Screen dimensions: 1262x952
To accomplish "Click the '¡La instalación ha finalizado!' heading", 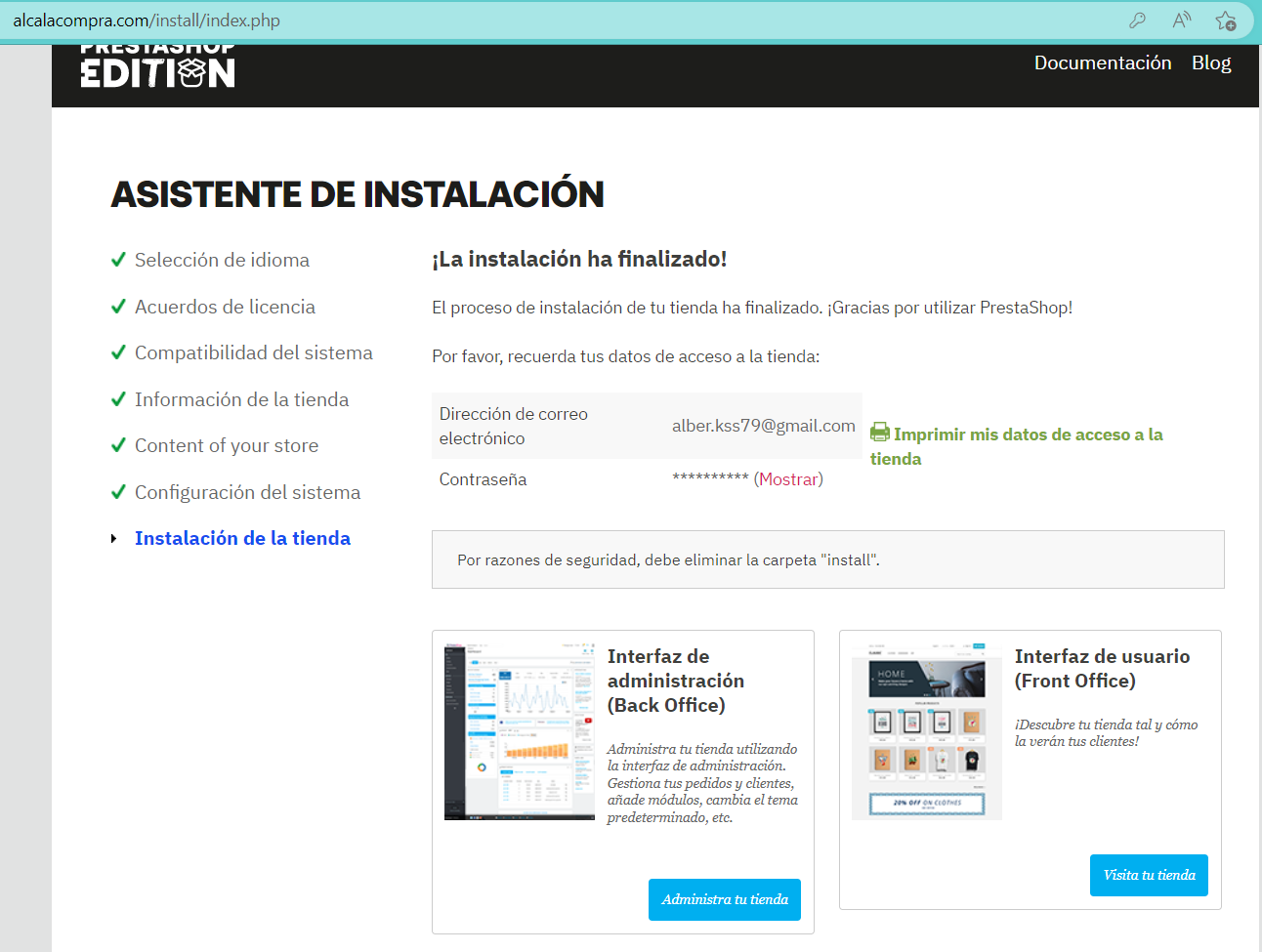I will (579, 259).
